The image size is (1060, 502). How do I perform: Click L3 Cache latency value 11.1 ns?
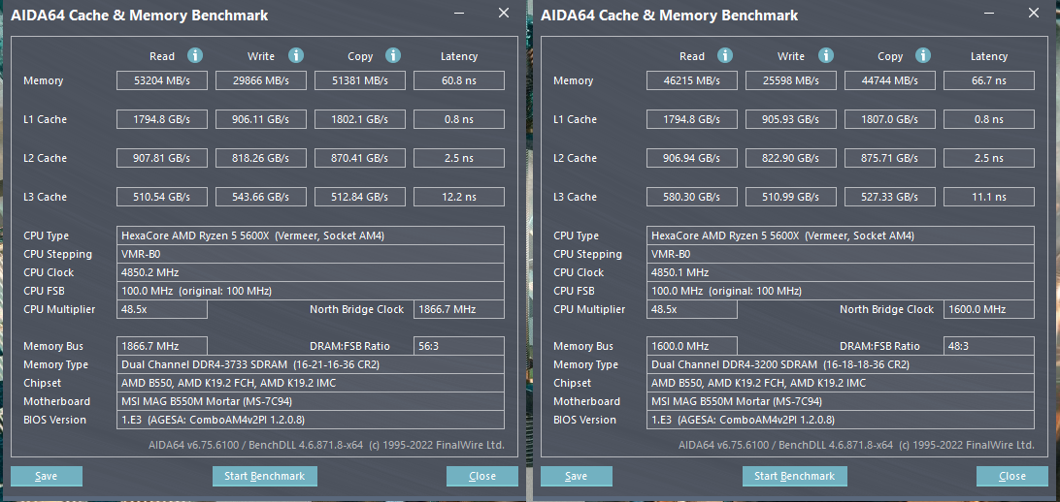pyautogui.click(x=989, y=197)
